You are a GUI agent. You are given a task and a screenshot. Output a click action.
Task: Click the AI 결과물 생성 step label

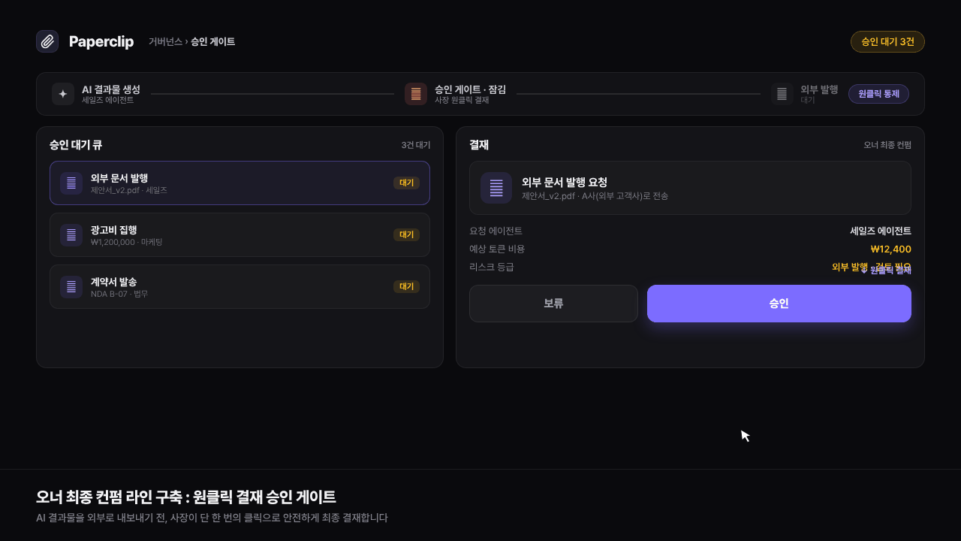pyautogui.click(x=111, y=89)
